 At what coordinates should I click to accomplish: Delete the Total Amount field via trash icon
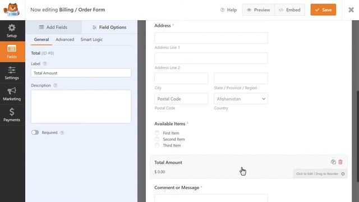(340, 162)
